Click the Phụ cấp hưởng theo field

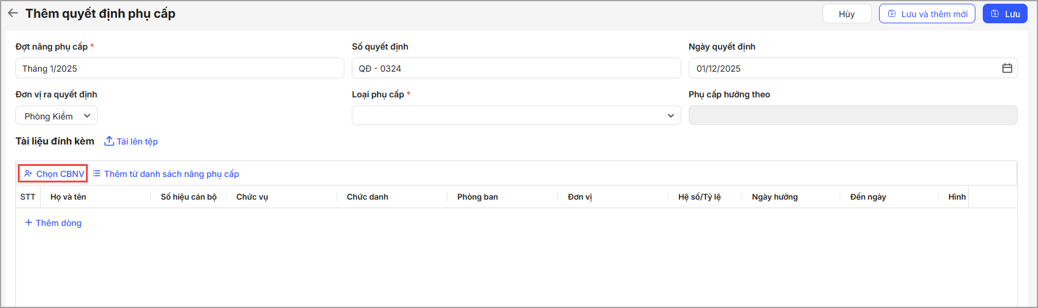coord(852,116)
